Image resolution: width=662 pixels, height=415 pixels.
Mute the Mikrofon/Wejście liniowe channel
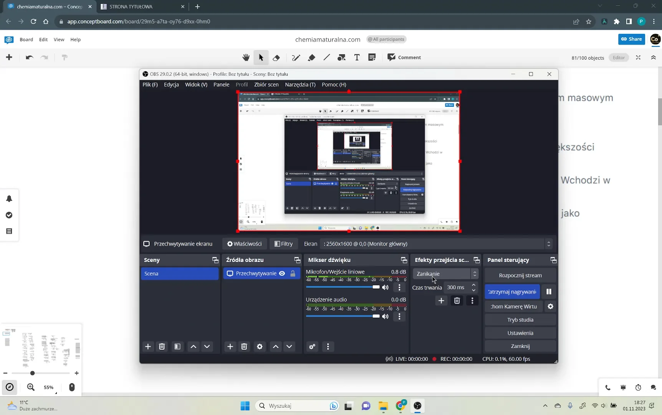[385, 287]
